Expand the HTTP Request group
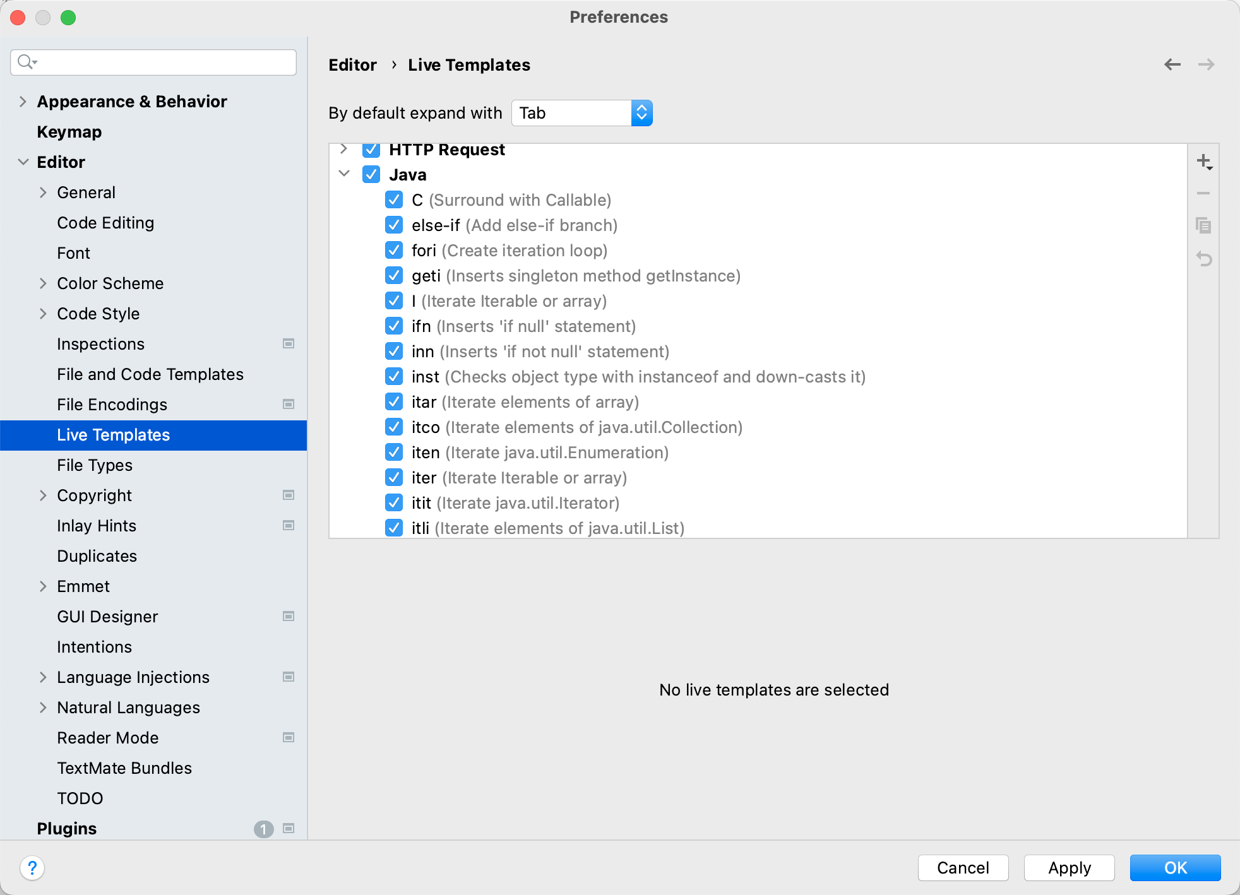This screenshot has height=895, width=1240. (344, 150)
